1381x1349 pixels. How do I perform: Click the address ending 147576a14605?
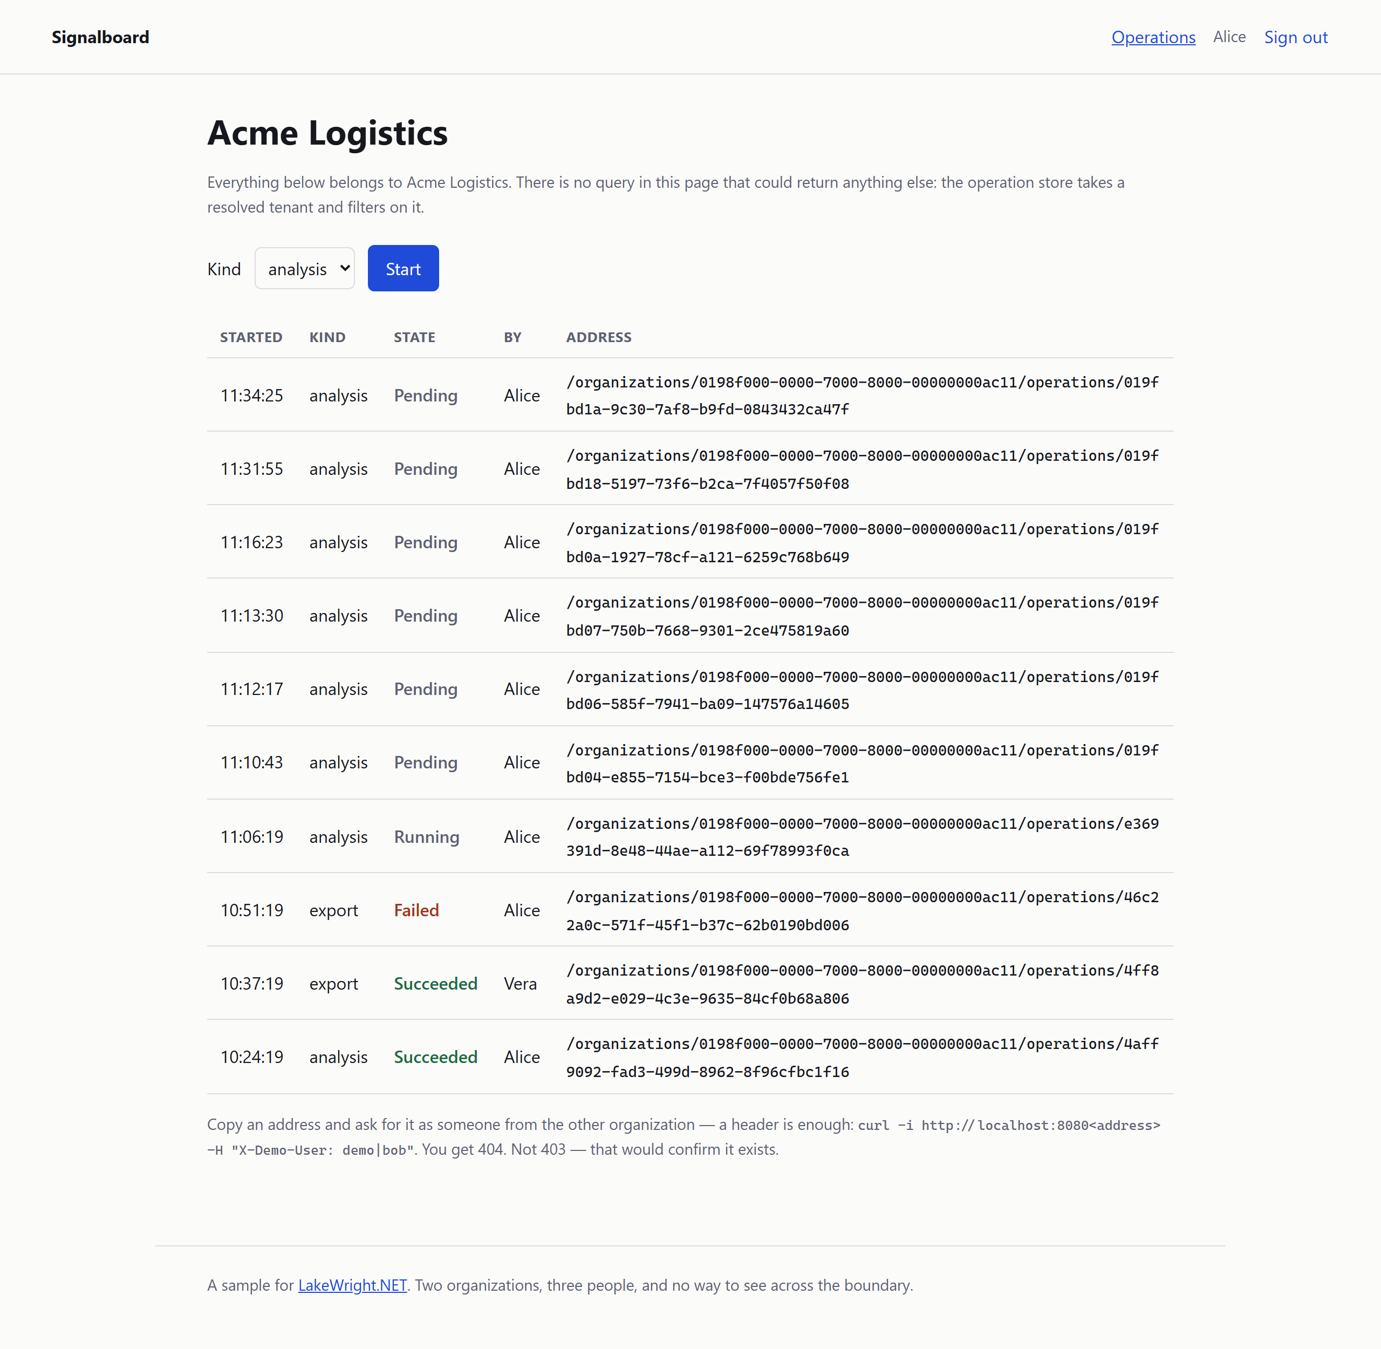tap(863, 690)
